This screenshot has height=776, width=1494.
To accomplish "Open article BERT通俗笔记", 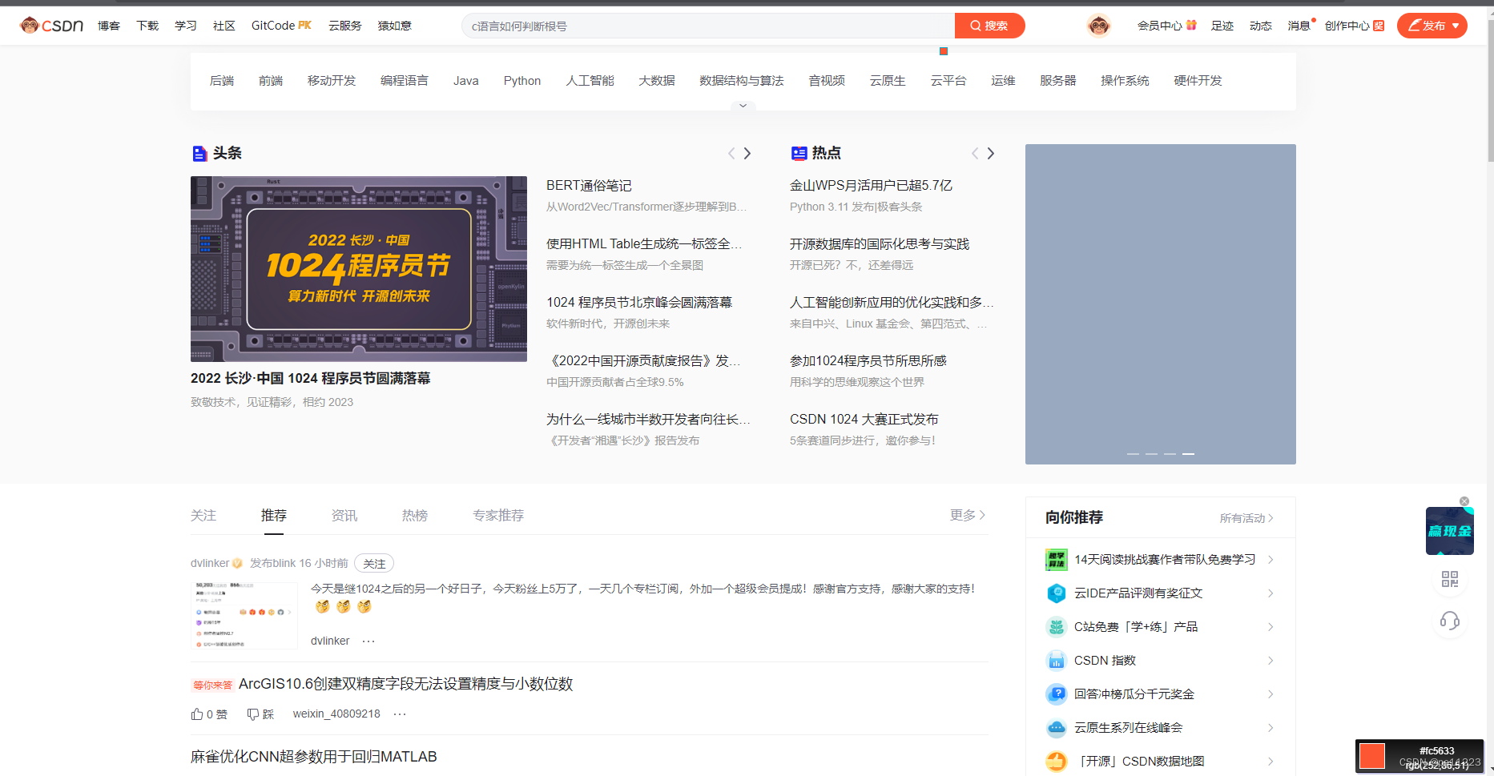I will point(589,186).
